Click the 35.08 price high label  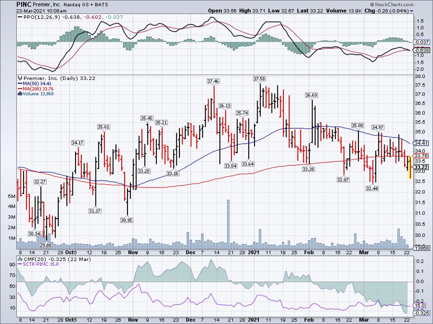[358, 126]
